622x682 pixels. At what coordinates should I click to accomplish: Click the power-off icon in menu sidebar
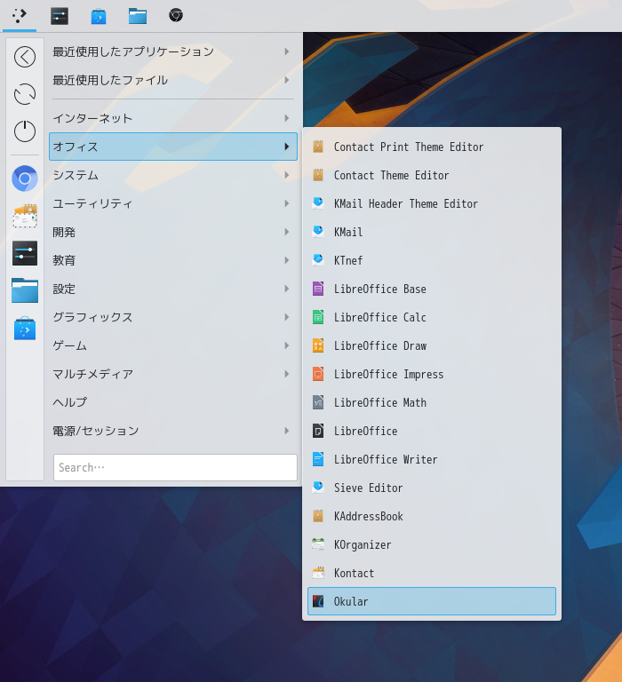coord(25,131)
